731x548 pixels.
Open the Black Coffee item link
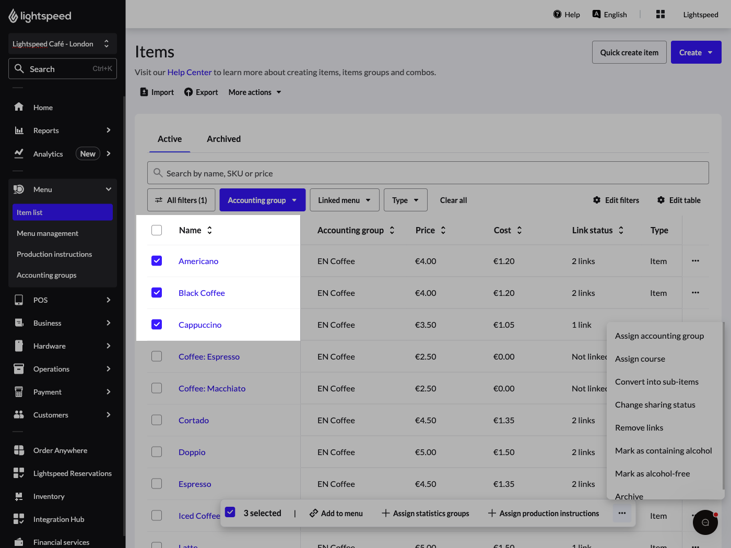(x=202, y=293)
